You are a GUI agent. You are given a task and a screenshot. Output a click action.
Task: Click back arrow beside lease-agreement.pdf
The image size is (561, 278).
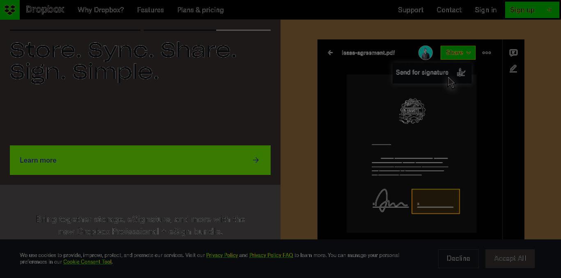(x=330, y=53)
